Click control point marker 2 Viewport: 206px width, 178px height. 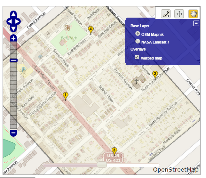pos(155,75)
